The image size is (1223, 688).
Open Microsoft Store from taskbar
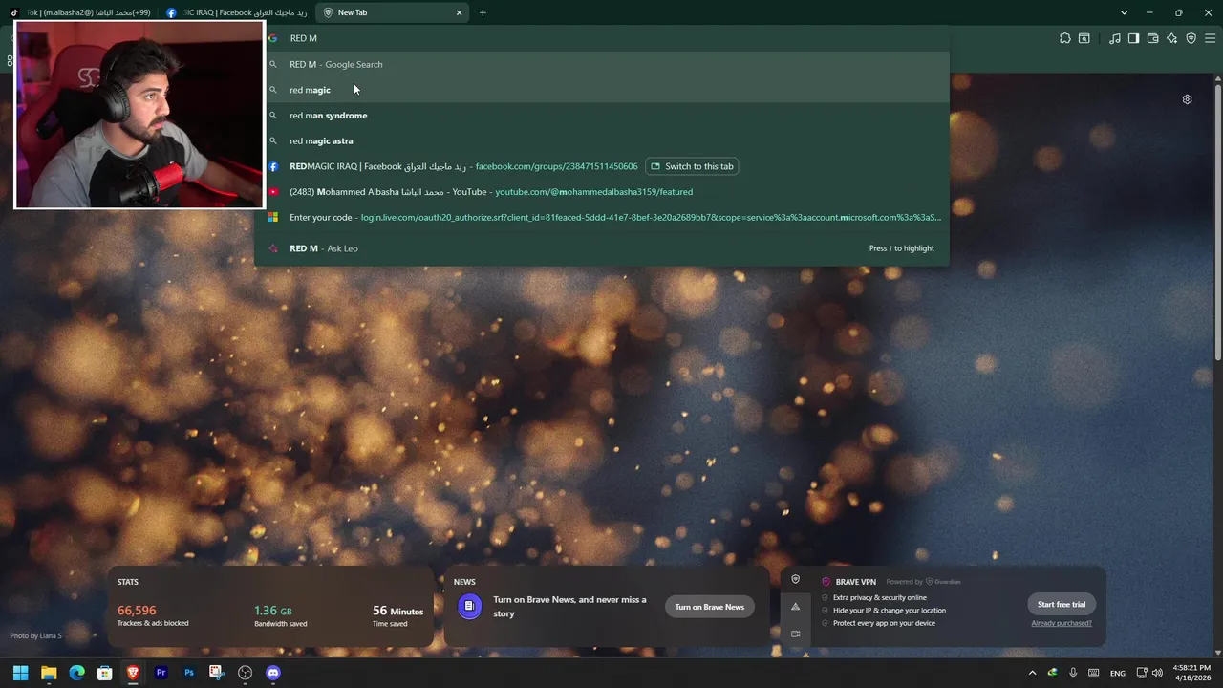(105, 673)
